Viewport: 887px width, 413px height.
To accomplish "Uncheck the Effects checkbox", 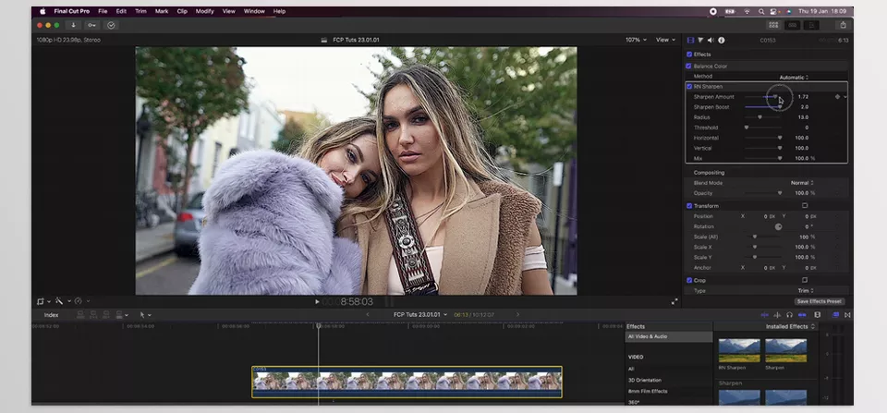I will pos(689,55).
